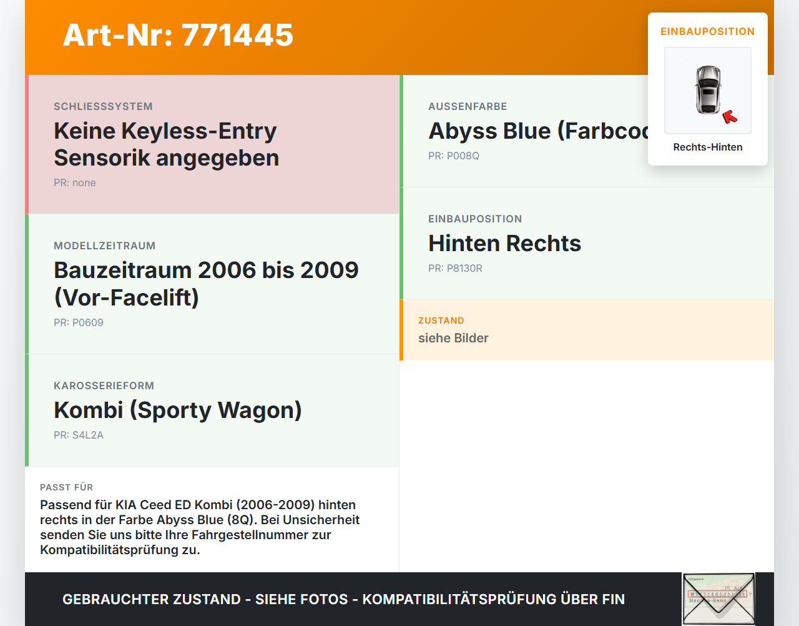This screenshot has width=799, height=626.
Task: Click the grey 'EINBAUPOSITION' label above 'Hinten Rechts'
Action: pyautogui.click(x=475, y=219)
